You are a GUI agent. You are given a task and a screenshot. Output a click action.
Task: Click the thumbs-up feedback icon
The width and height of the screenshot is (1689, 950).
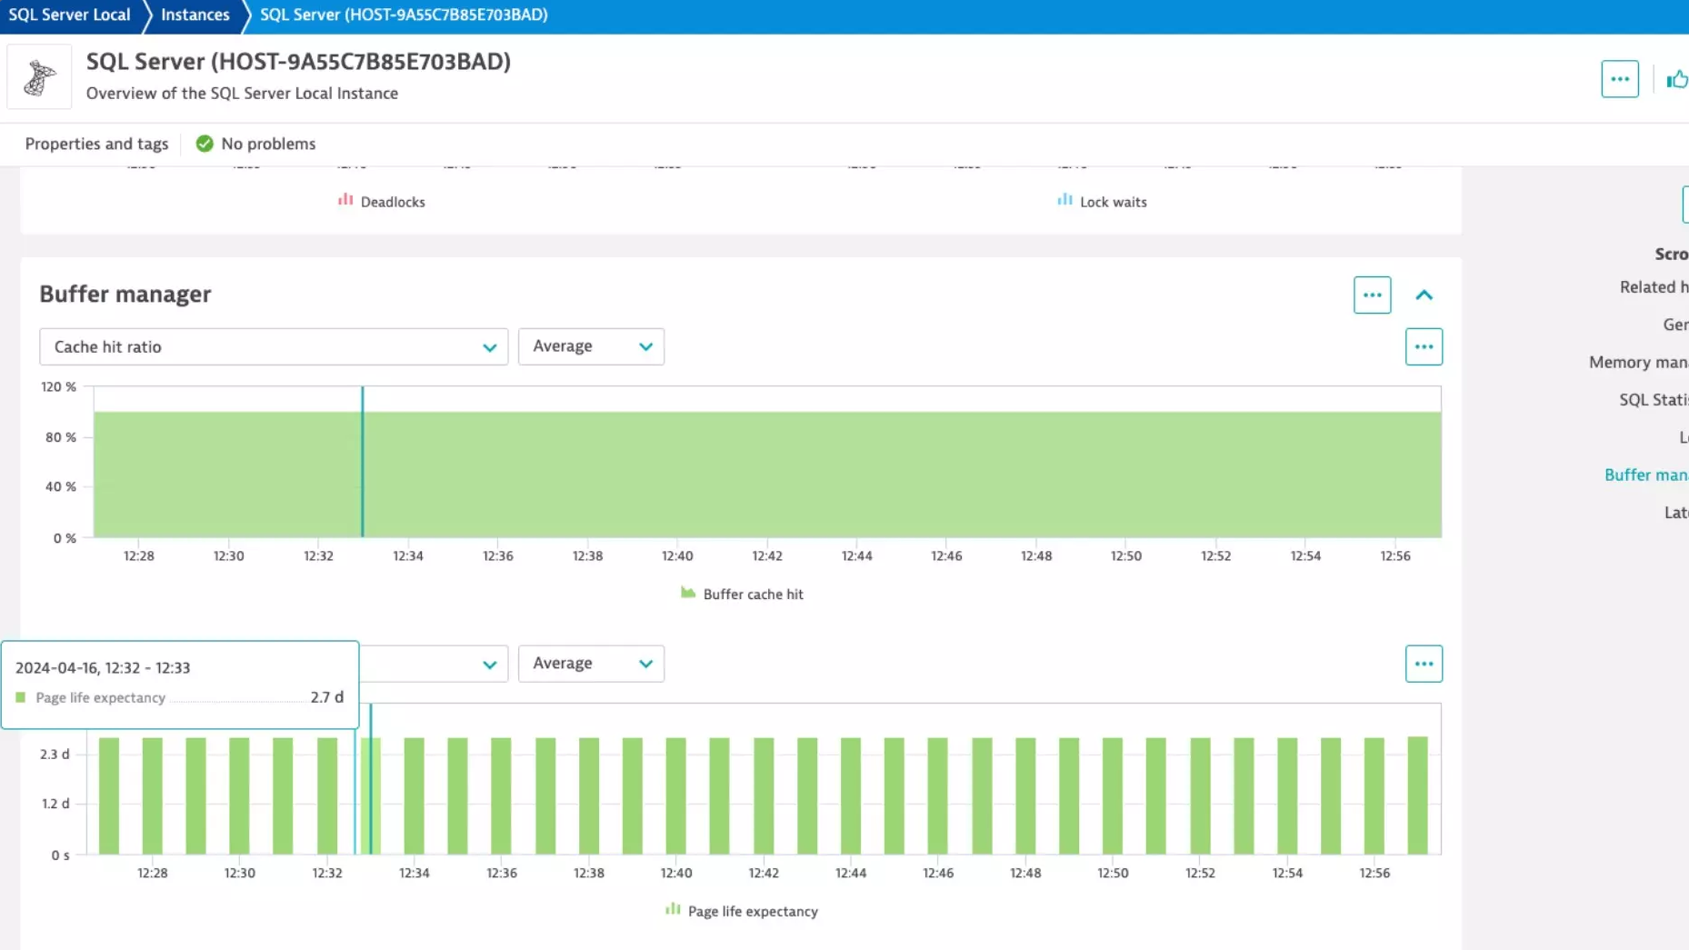(x=1677, y=80)
